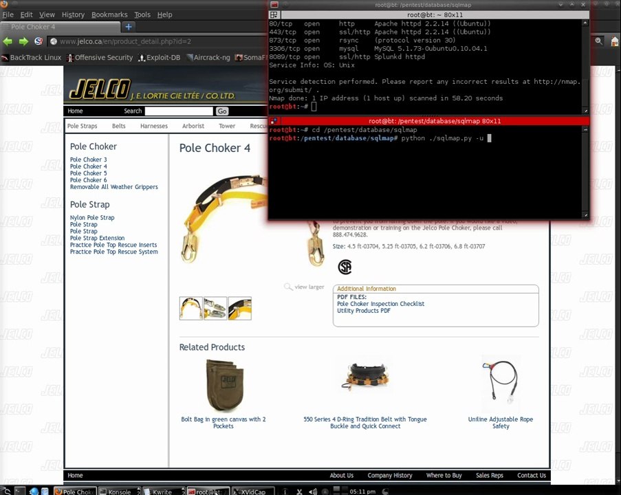Image resolution: width=621 pixels, height=495 pixels.
Task: Open Pole Choker 5 sidebar link
Action: point(88,173)
